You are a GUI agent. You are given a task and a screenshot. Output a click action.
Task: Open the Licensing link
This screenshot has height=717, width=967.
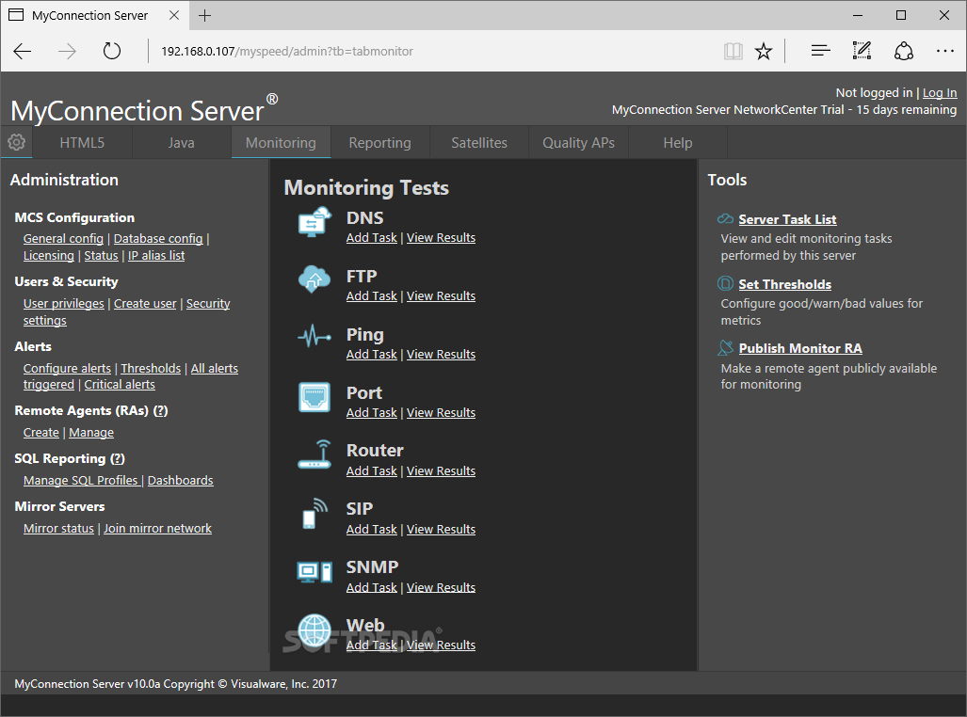[49, 255]
